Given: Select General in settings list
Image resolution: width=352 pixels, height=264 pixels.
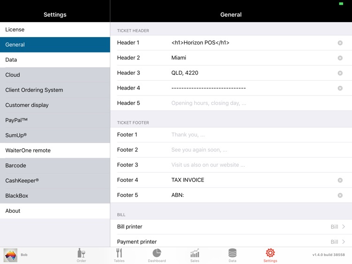Looking at the screenshot, I should 55,45.
